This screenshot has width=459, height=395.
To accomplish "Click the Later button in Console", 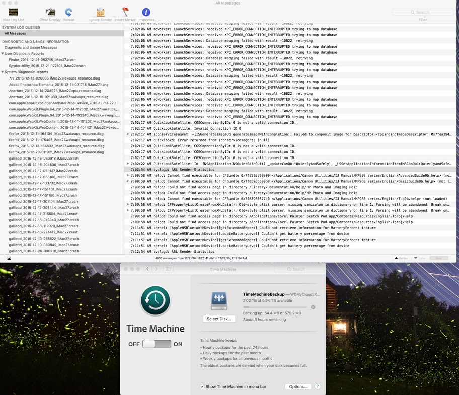I will pos(420,258).
